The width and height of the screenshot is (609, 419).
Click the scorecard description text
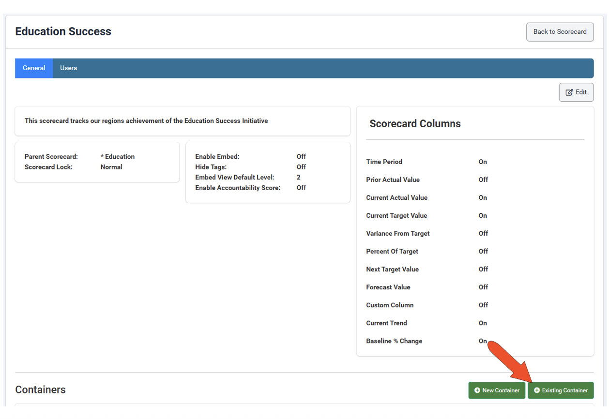146,121
